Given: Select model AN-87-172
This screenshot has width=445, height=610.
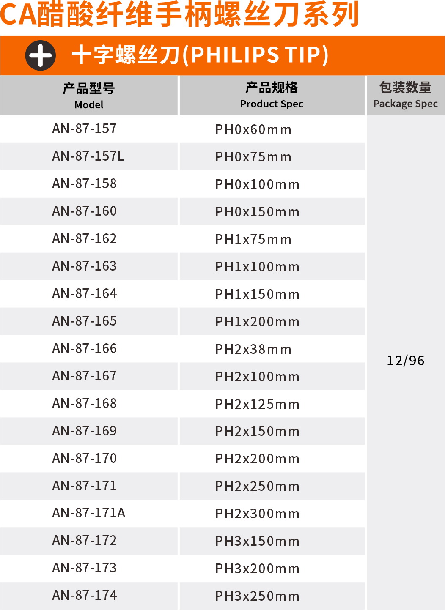Looking at the screenshot, I should coord(84,541).
